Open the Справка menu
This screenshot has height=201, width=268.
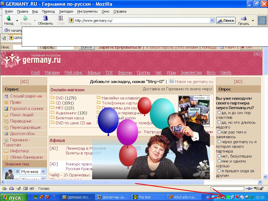[120, 12]
